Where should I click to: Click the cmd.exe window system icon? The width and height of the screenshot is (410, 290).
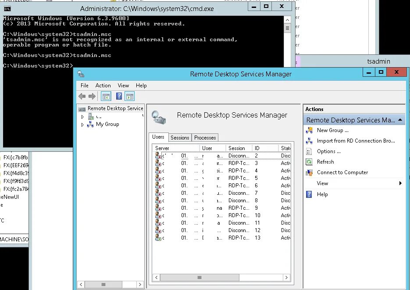(7, 9)
